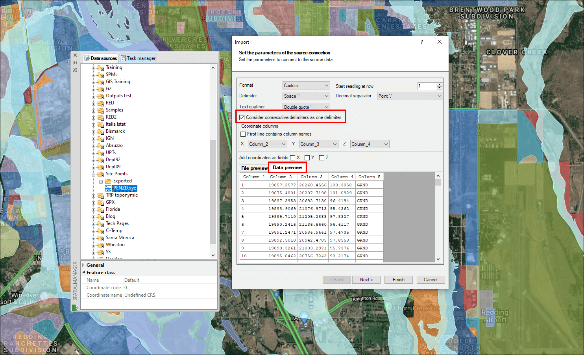Click the auto-hide pin icon of panel
This screenshot has width=584, height=355.
pyautogui.click(x=75, y=63)
